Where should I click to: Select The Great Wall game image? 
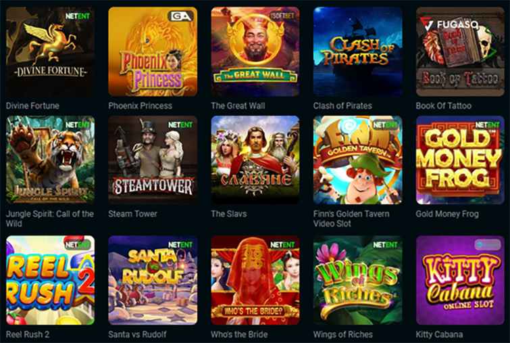255,51
